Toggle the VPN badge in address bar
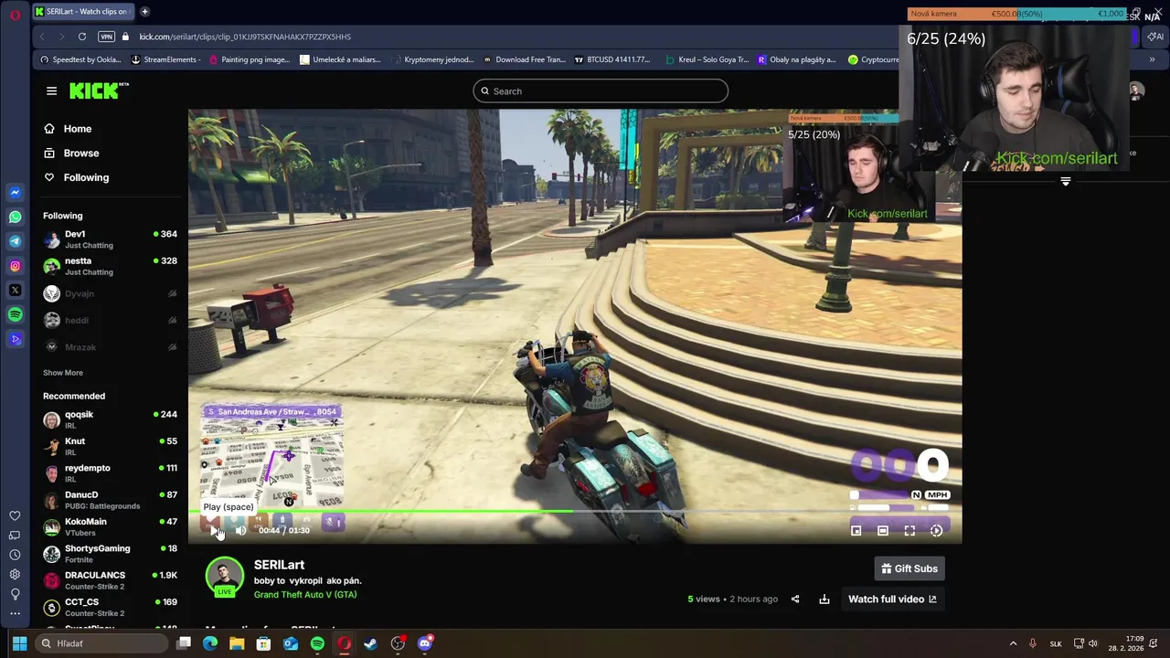1170x658 pixels. pos(107,37)
